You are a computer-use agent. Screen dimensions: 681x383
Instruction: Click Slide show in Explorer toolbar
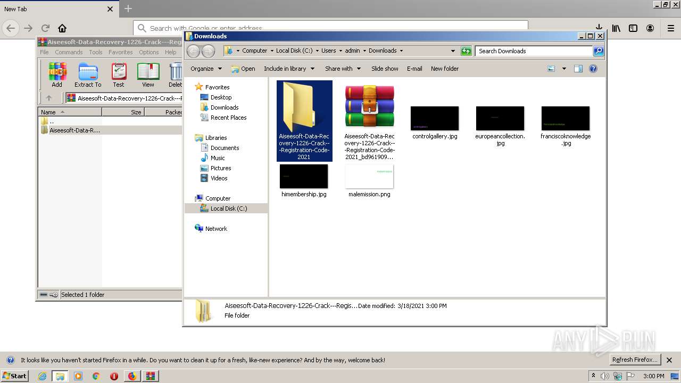click(x=385, y=69)
